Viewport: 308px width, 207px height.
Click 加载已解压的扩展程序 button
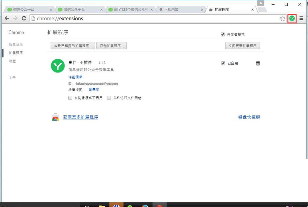click(x=73, y=46)
